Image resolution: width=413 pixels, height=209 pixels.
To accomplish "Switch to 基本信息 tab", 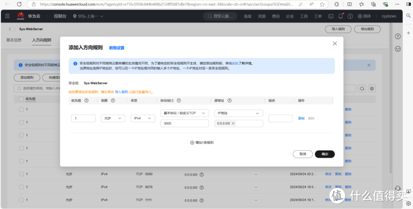I will point(14,40).
